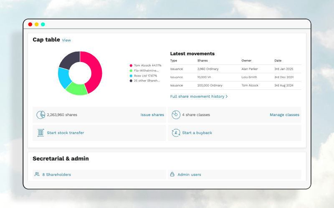Click the blue Ross Ltd legend dot
334x208 pixels.
point(131,76)
